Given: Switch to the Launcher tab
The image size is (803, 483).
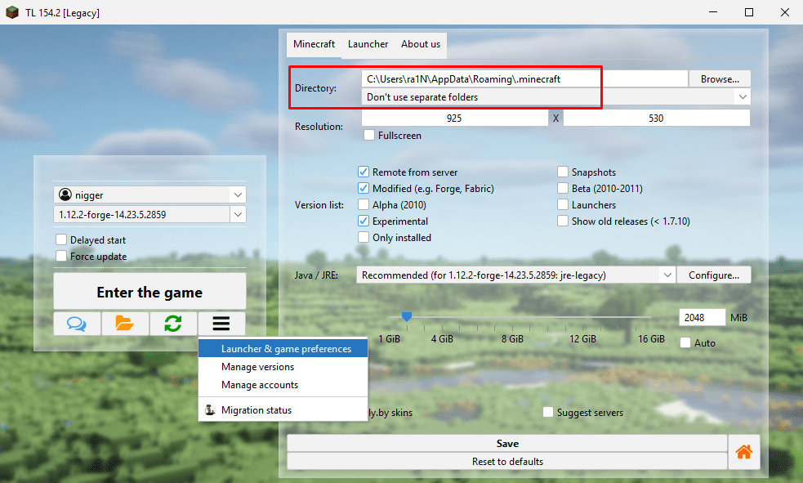Looking at the screenshot, I should tap(368, 44).
